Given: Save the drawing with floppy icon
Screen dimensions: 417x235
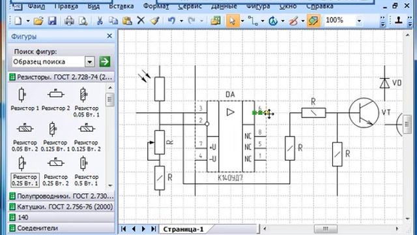Looking at the screenshot, I should coord(52,20).
